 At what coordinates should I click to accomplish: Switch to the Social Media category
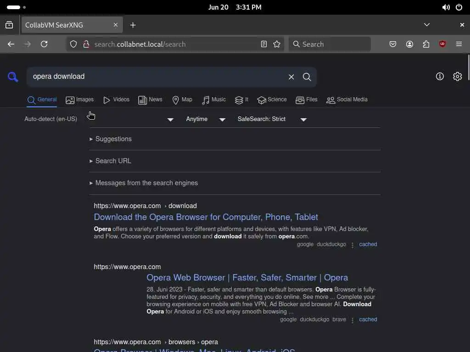(347, 99)
